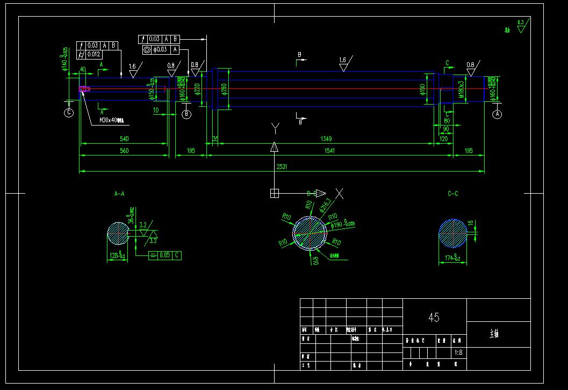Image resolution: width=568 pixels, height=390 pixels.
Task: Click the M180x3 thread annotation
Action: 461,90
